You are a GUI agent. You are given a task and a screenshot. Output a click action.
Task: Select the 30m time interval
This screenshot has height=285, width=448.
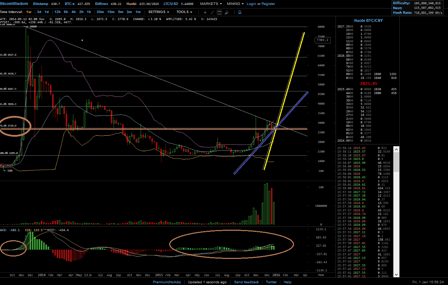[x=100, y=12]
